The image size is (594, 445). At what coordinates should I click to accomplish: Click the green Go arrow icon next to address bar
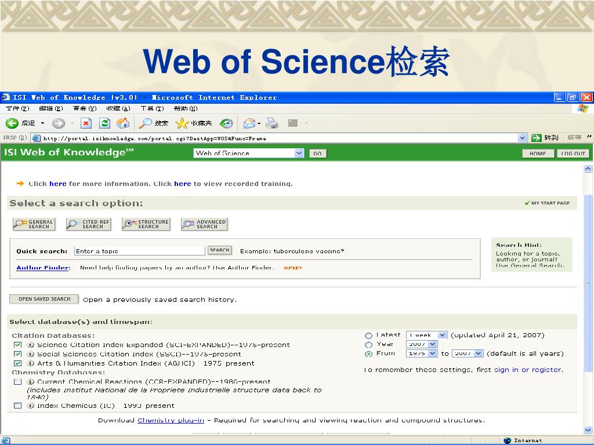pyautogui.click(x=537, y=138)
